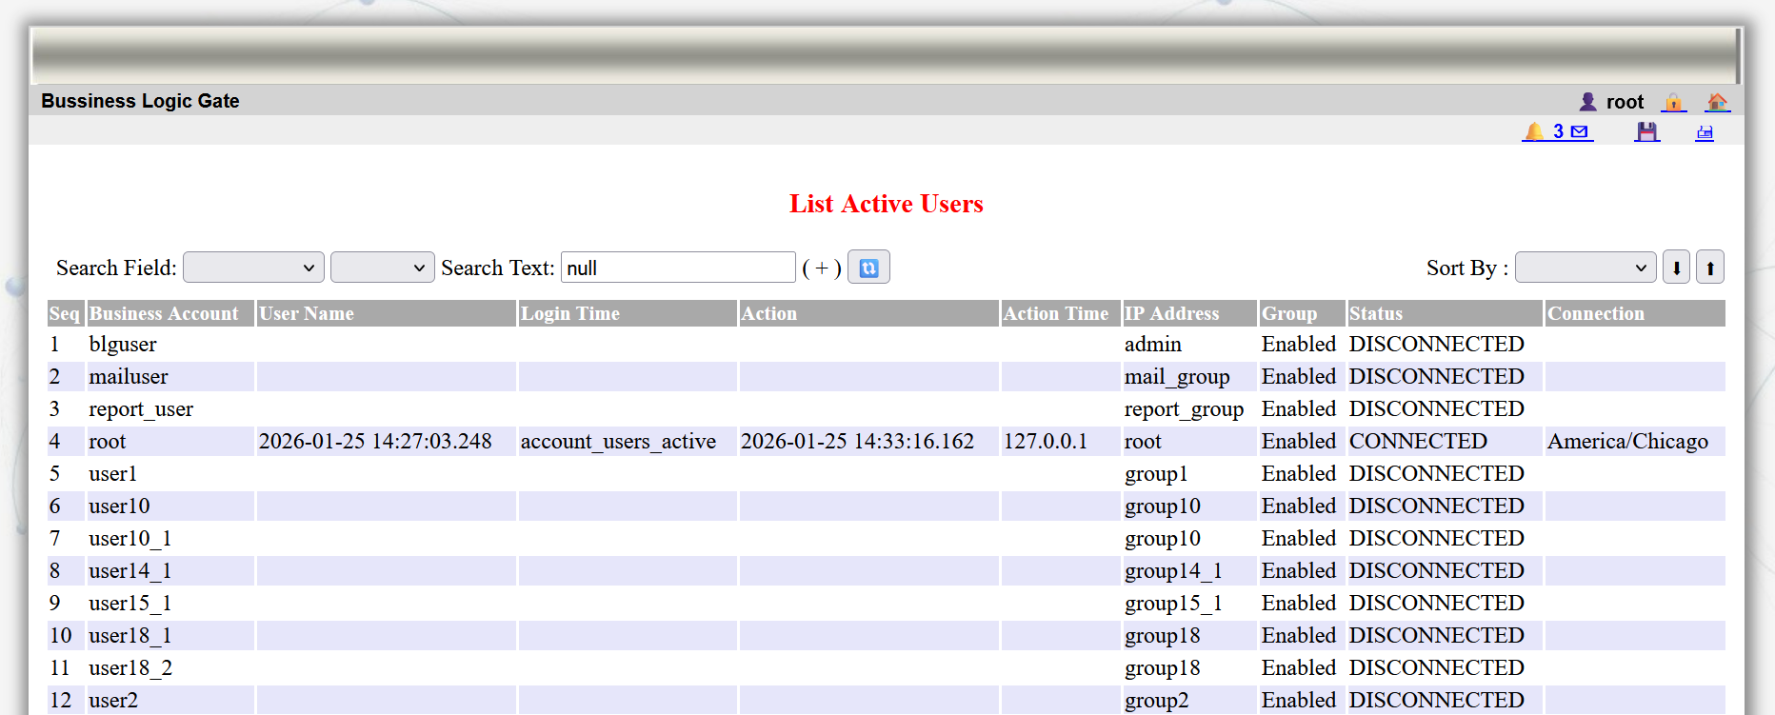The image size is (1775, 715).
Task: Open the search operator dropdown
Action: (382, 268)
